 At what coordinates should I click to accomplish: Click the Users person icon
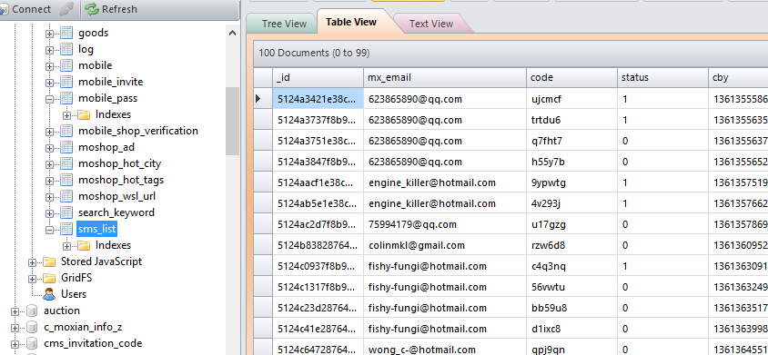click(49, 294)
